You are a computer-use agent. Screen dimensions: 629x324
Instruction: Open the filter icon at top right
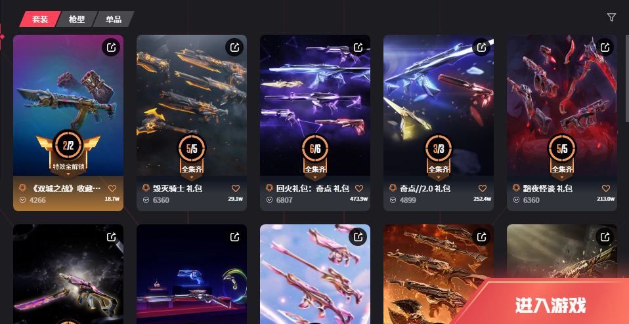tap(611, 17)
